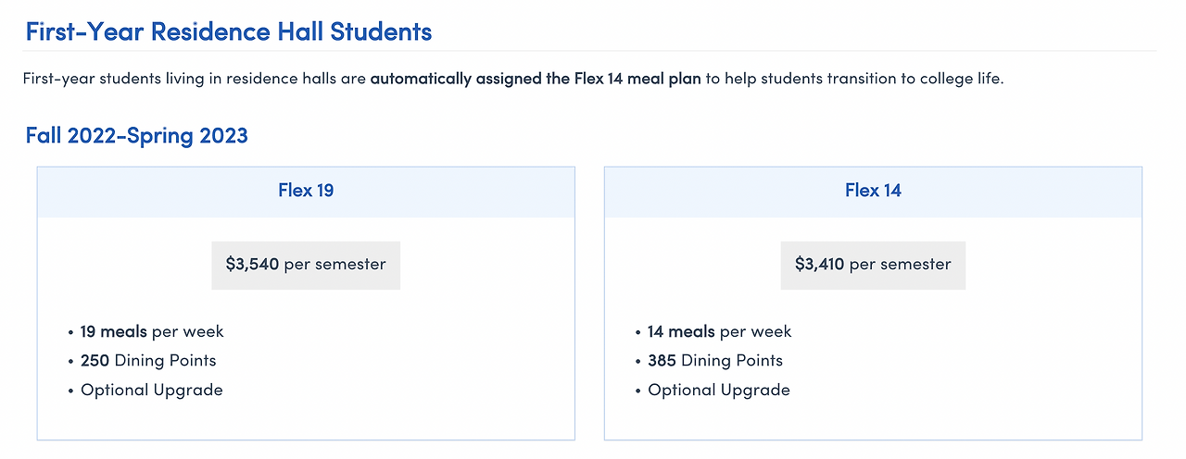This screenshot has width=1186, height=459.
Task: Select the Flex 19 plan header
Action: (x=306, y=191)
